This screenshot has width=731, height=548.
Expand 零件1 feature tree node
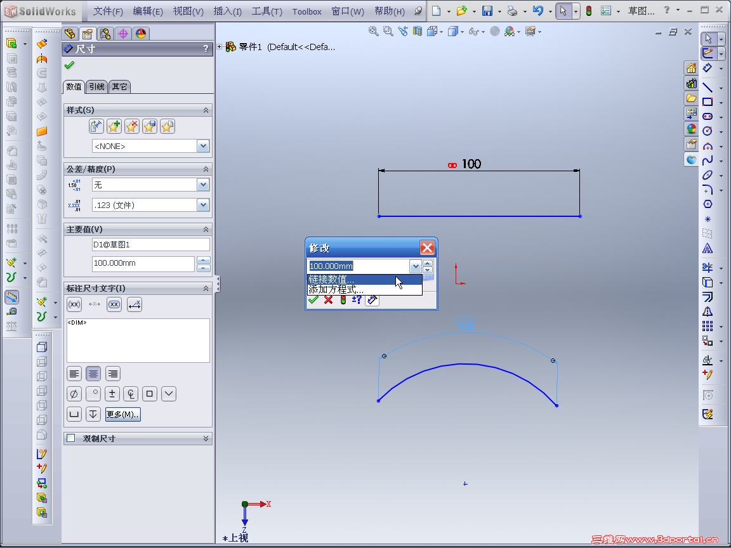(220, 46)
